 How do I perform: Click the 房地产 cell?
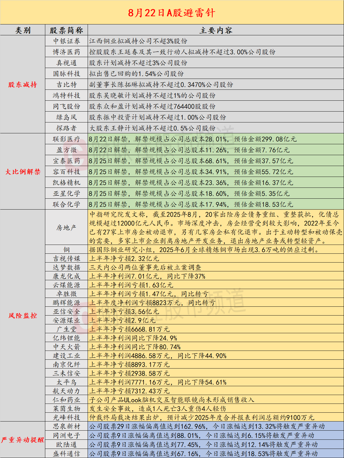66,228
